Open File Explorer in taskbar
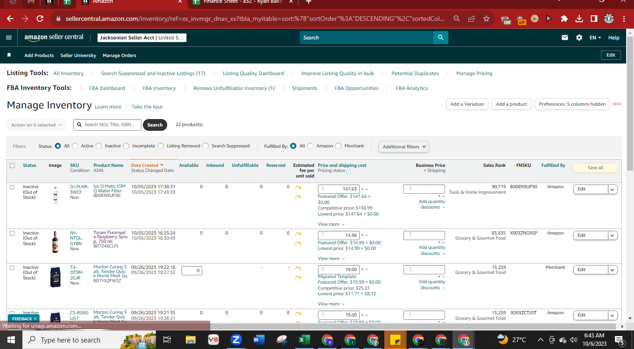The width and height of the screenshot is (634, 349). 191,340
